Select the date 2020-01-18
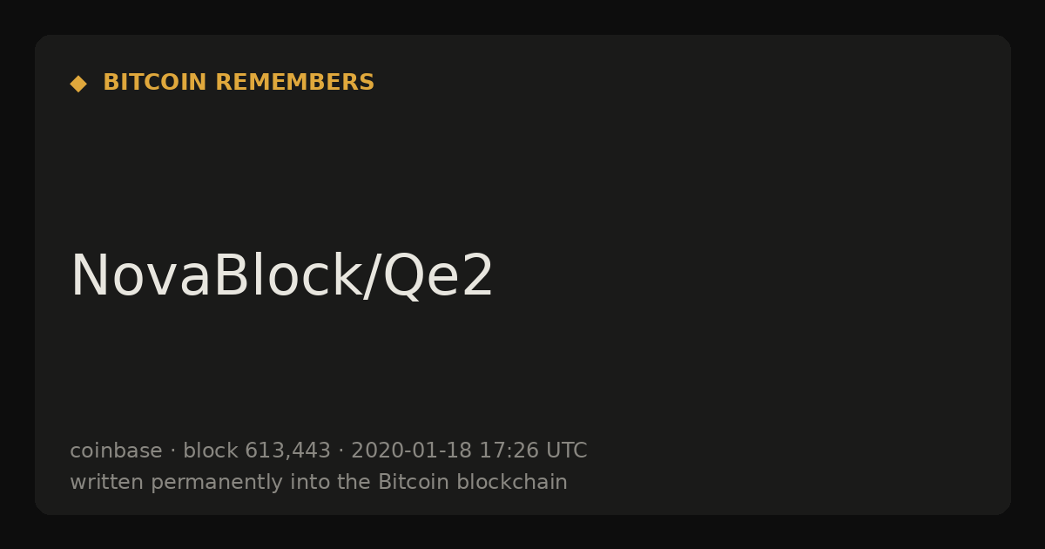1045x549 pixels. click(411, 451)
